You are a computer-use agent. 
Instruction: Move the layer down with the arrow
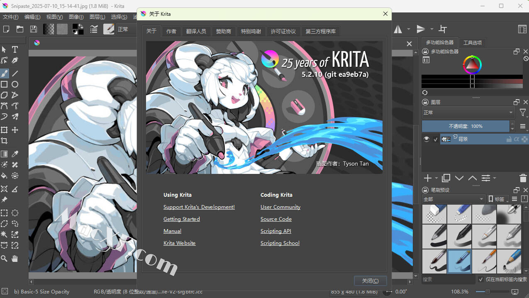tap(459, 178)
